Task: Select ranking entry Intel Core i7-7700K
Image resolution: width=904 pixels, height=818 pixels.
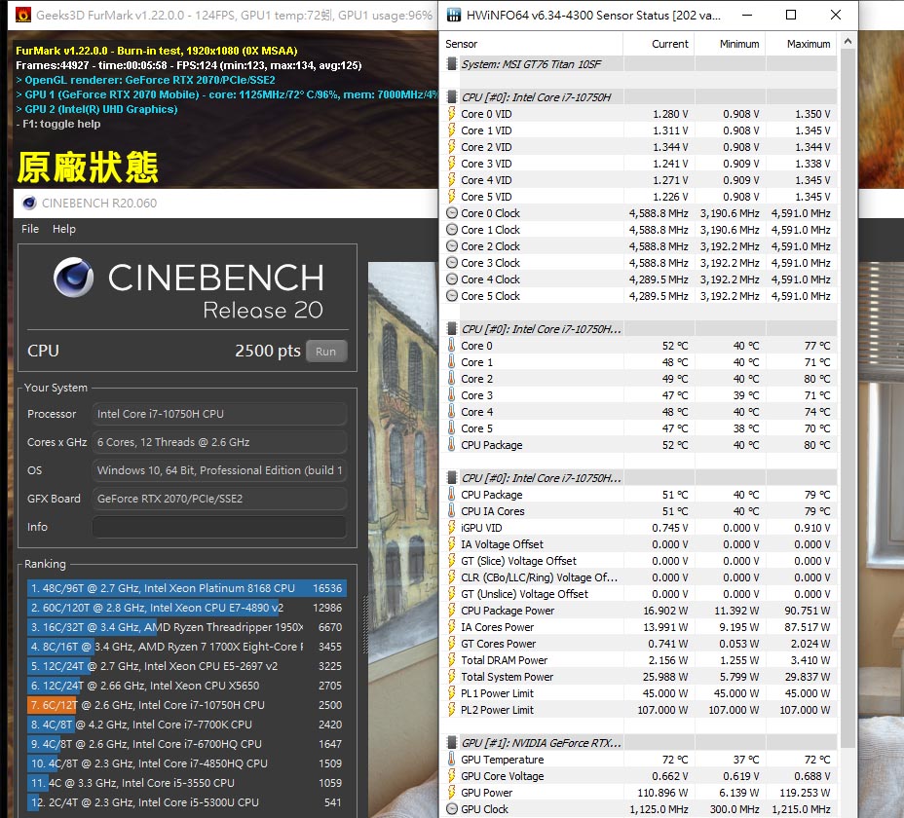Action: pyautogui.click(x=187, y=725)
